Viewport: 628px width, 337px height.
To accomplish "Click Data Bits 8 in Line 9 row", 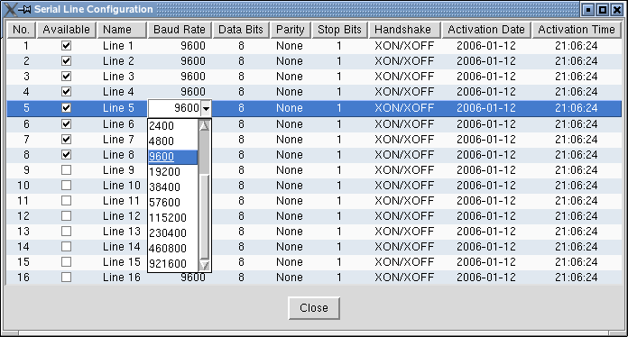I will click(x=241, y=170).
